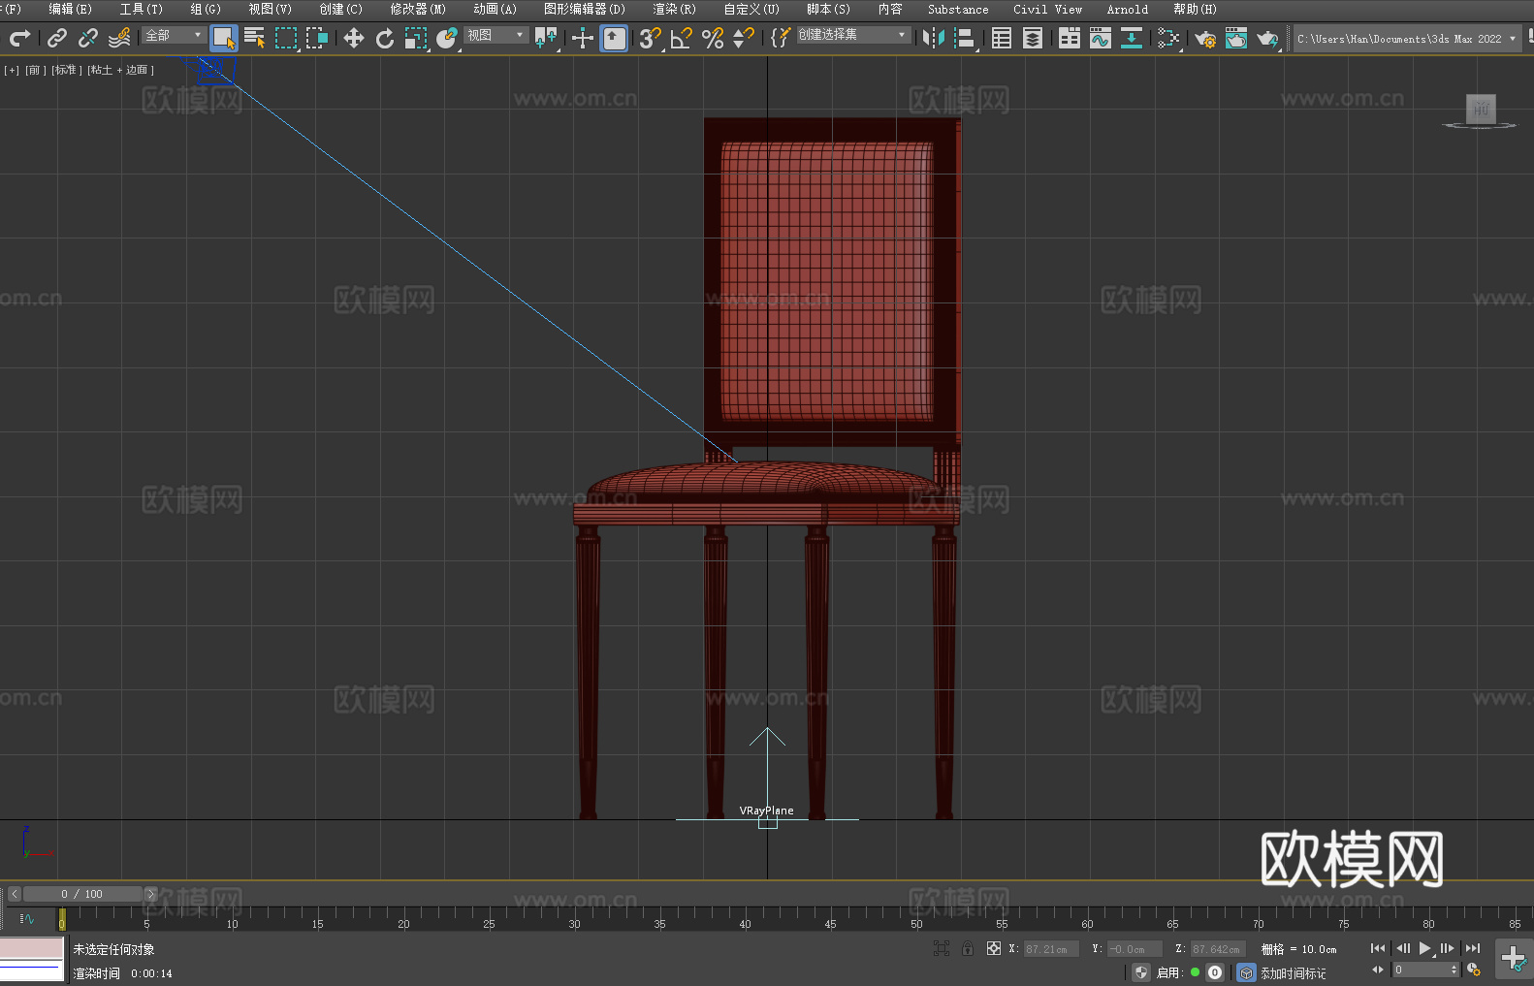Click Edit Named Selection Sets icon
The height and width of the screenshot is (986, 1534).
(x=781, y=38)
